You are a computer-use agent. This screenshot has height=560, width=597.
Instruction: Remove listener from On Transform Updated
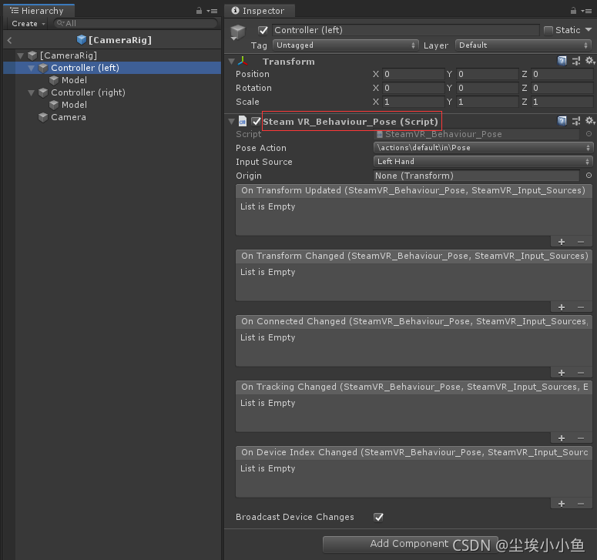(581, 242)
